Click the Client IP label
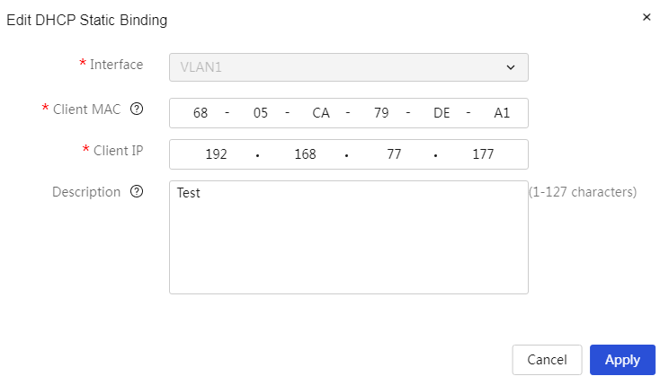 click(118, 151)
